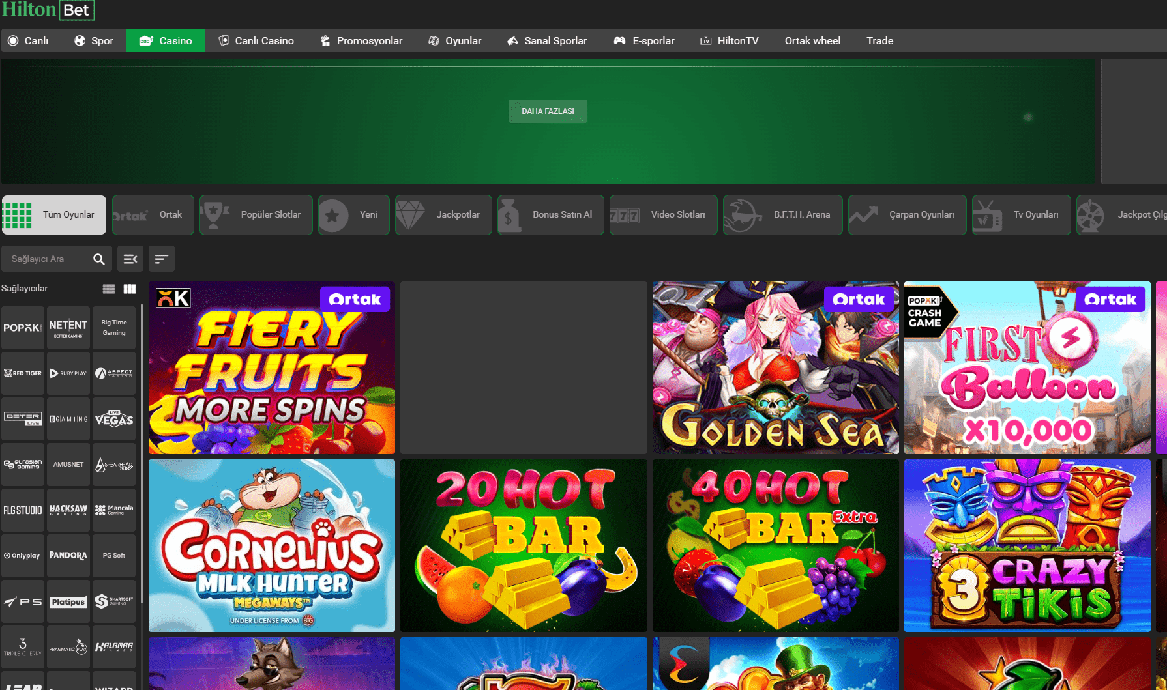Collapse the providers sidebar panel

pyautogui.click(x=130, y=259)
